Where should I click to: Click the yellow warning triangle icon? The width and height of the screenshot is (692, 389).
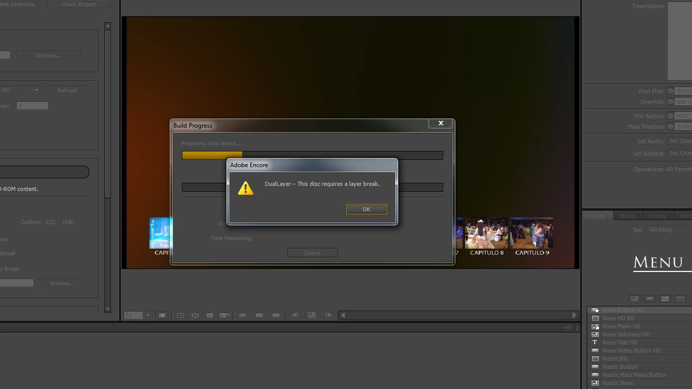point(246,188)
